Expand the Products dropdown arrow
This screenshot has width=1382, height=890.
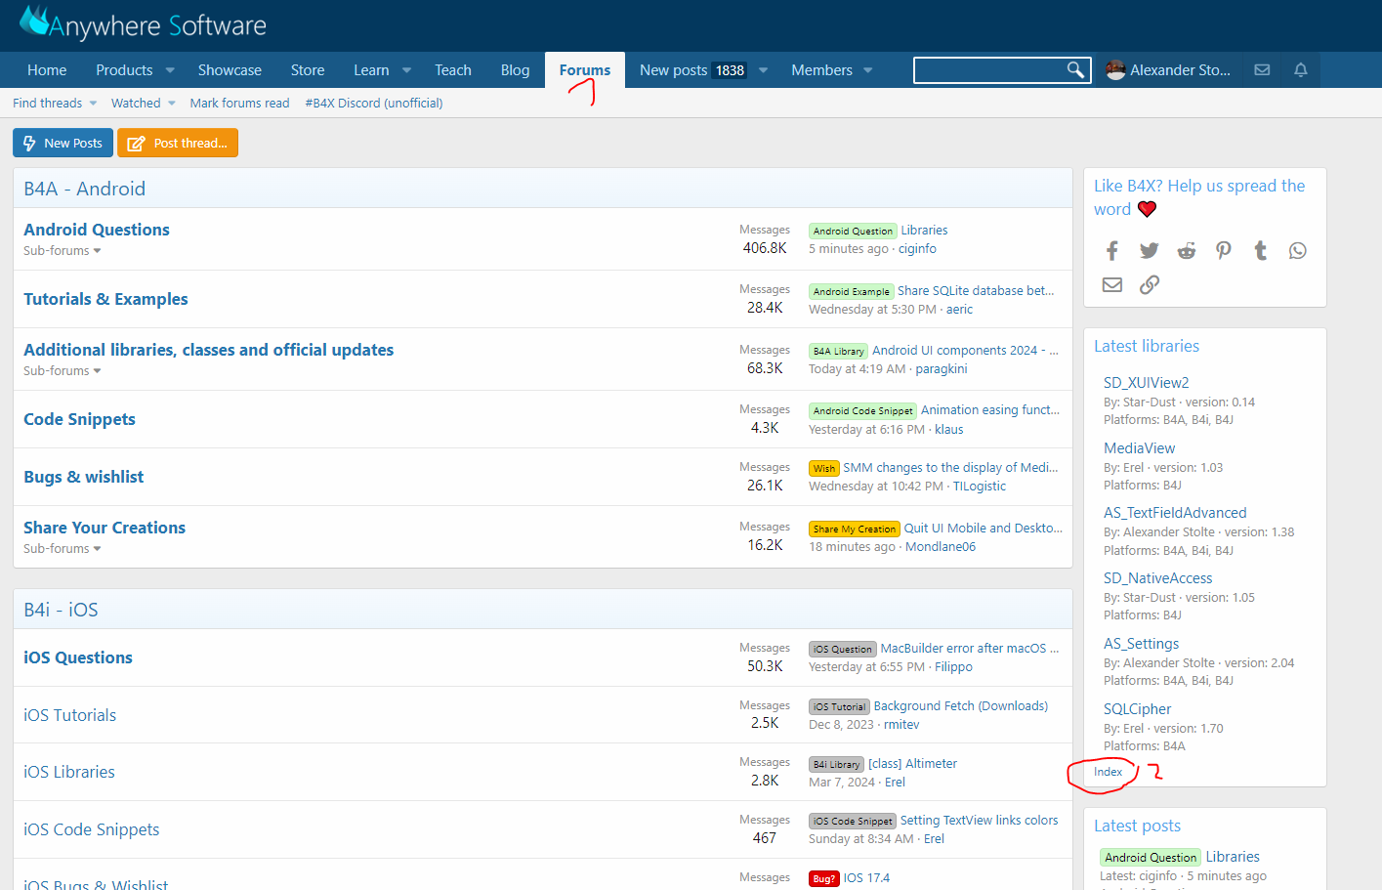pos(170,70)
